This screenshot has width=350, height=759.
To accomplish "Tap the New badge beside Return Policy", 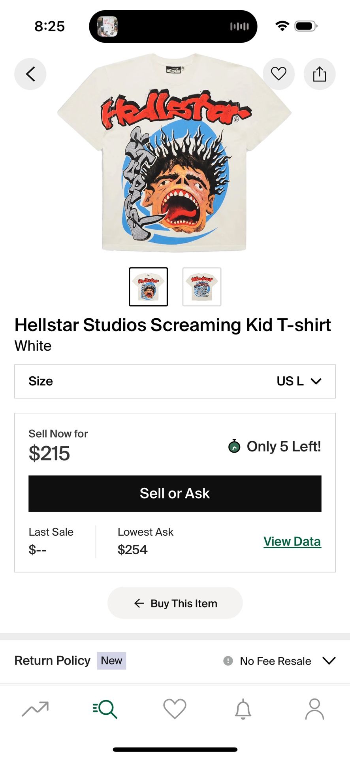I will click(x=111, y=661).
